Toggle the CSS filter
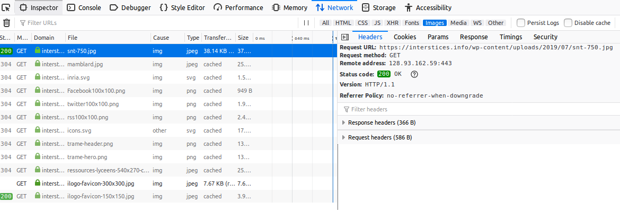 pyautogui.click(x=362, y=23)
